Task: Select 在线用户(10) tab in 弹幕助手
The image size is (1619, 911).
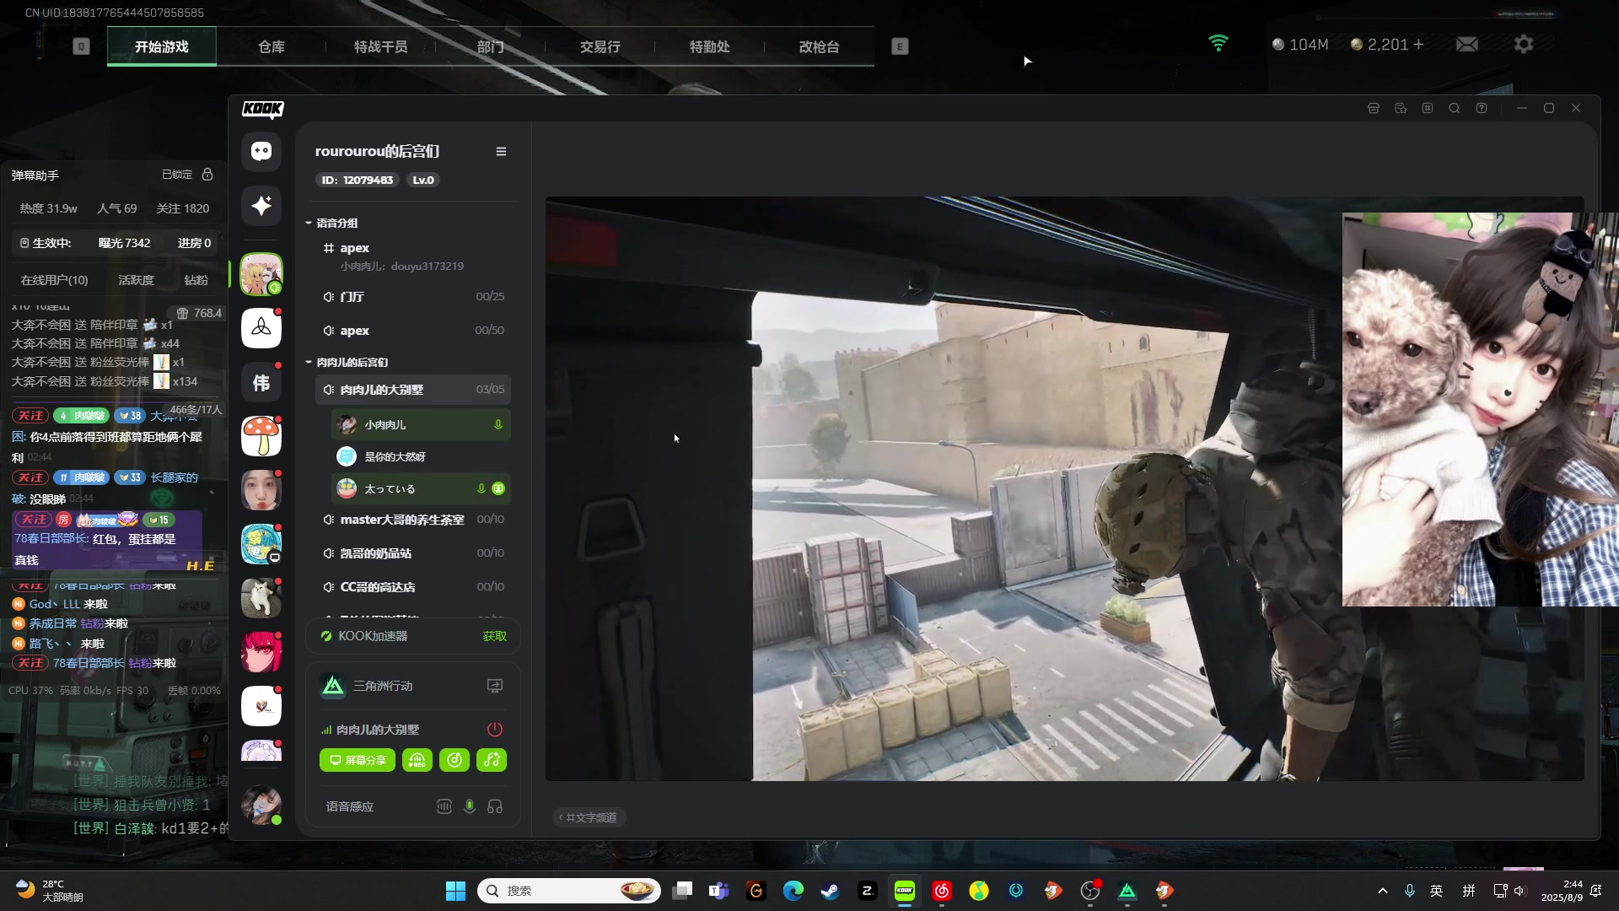Action: [54, 280]
